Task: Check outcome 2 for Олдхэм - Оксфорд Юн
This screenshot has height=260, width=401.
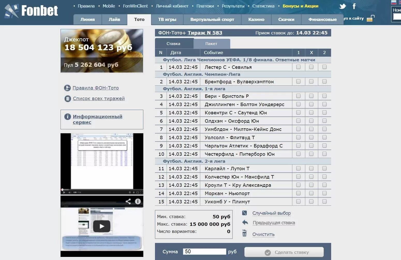Action: [x=324, y=121]
